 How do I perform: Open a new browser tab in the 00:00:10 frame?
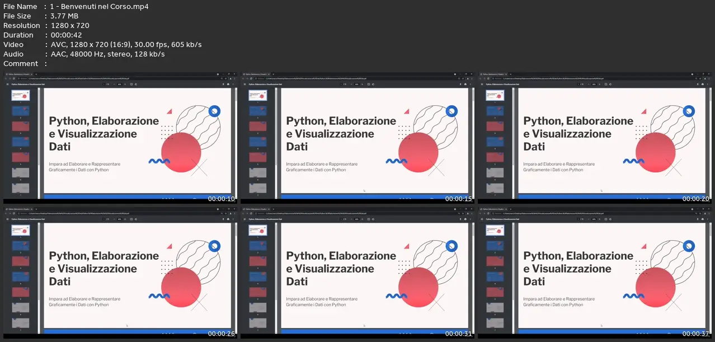coord(36,74)
